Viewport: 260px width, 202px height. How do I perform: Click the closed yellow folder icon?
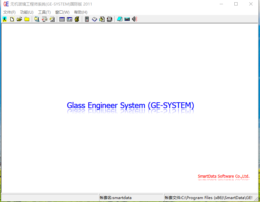point(27,19)
